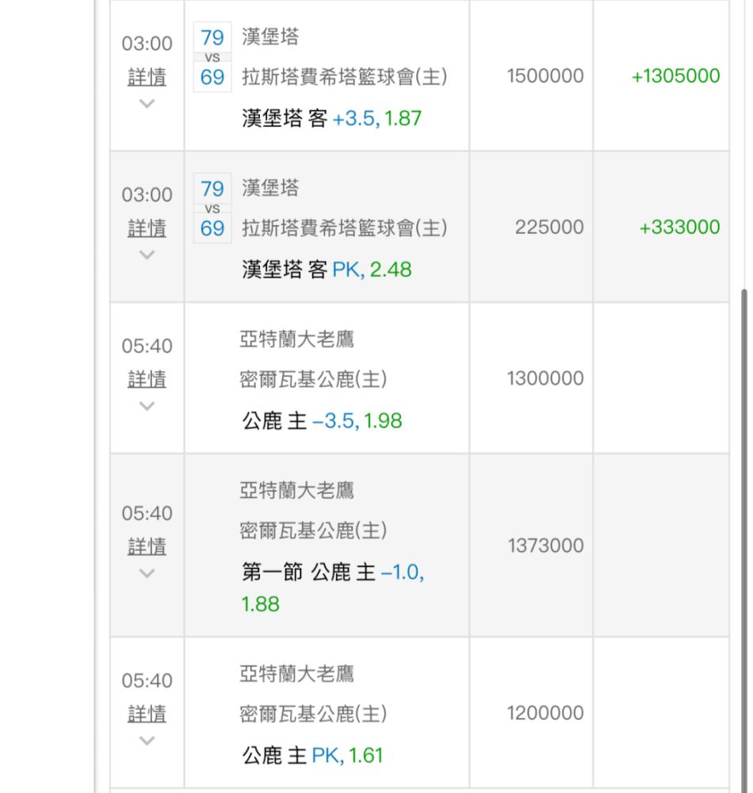Click the +333000 winnings figure
Screen dimensions: 753x793
coord(679,228)
